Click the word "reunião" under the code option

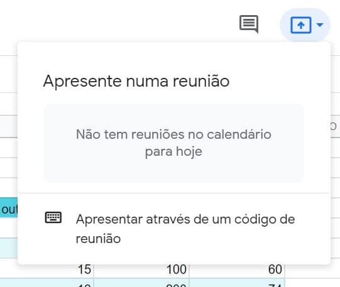98,239
